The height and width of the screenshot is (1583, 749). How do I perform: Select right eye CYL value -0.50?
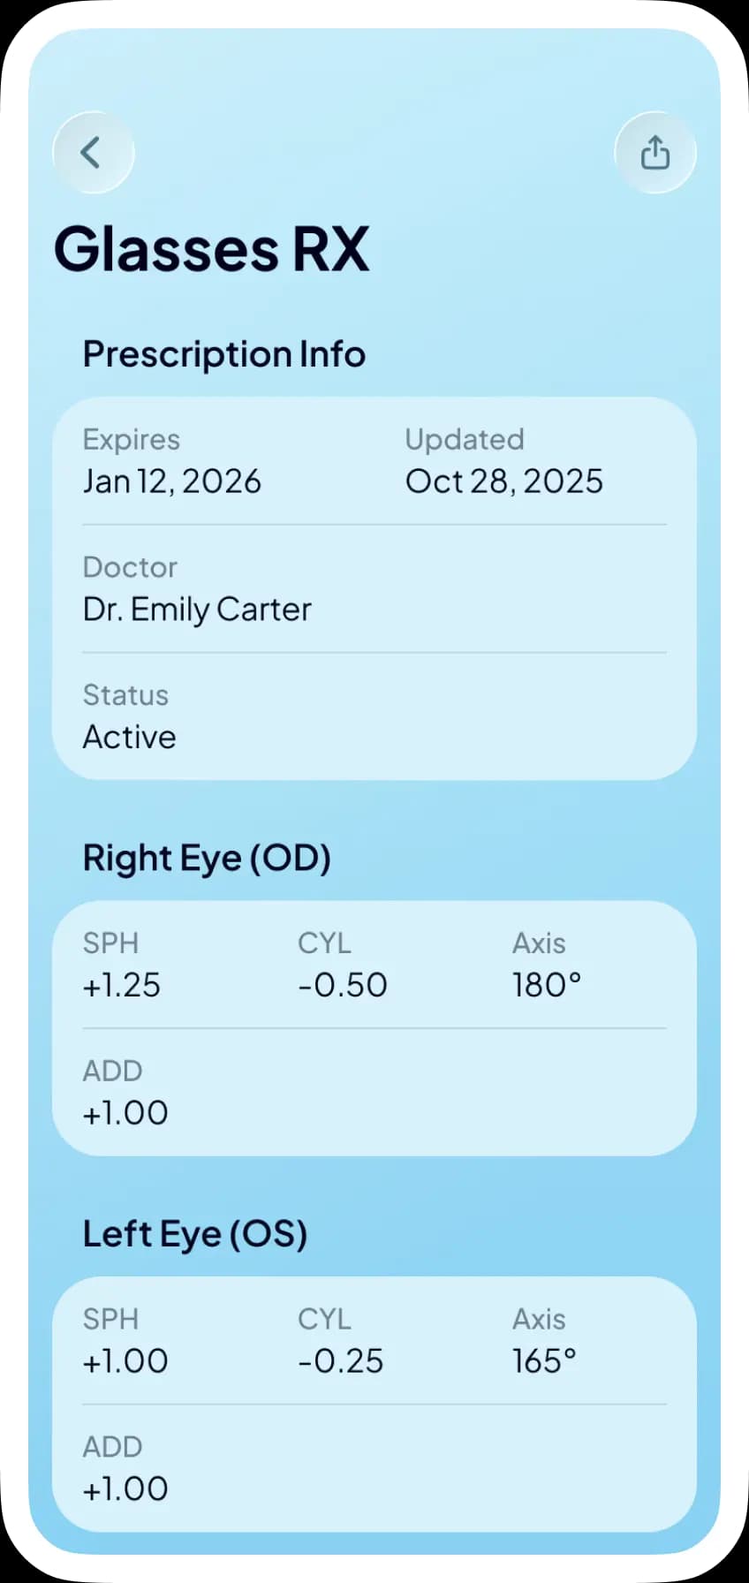pyautogui.click(x=343, y=985)
